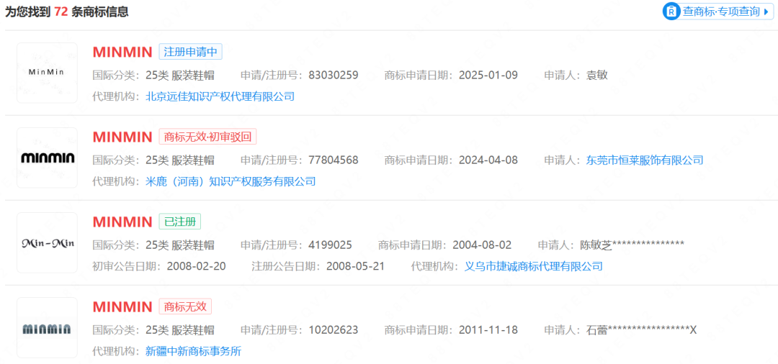The height and width of the screenshot is (364, 778).
Task: Select applicant 石蕾 masked text
Action: point(642,329)
